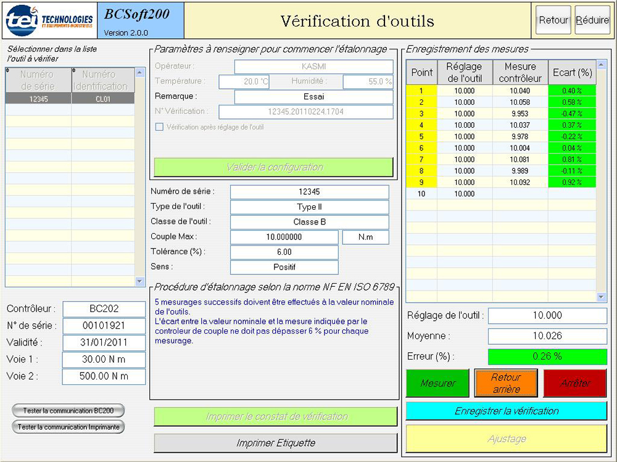This screenshot has width=617, height=462.
Task: Click the green Mesurer button
Action: coord(437,383)
